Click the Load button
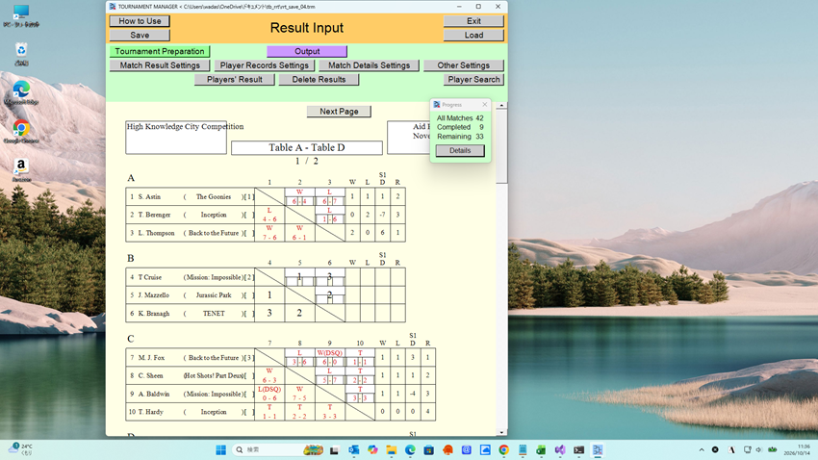The width and height of the screenshot is (818, 460). pos(473,35)
